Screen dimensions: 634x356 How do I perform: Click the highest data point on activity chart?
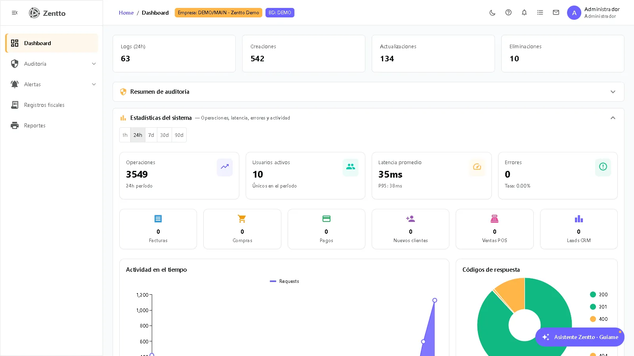point(435,300)
